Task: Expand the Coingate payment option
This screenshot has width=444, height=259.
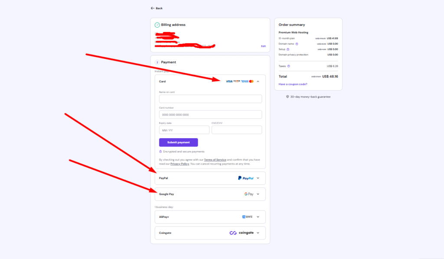Action: coord(258,233)
